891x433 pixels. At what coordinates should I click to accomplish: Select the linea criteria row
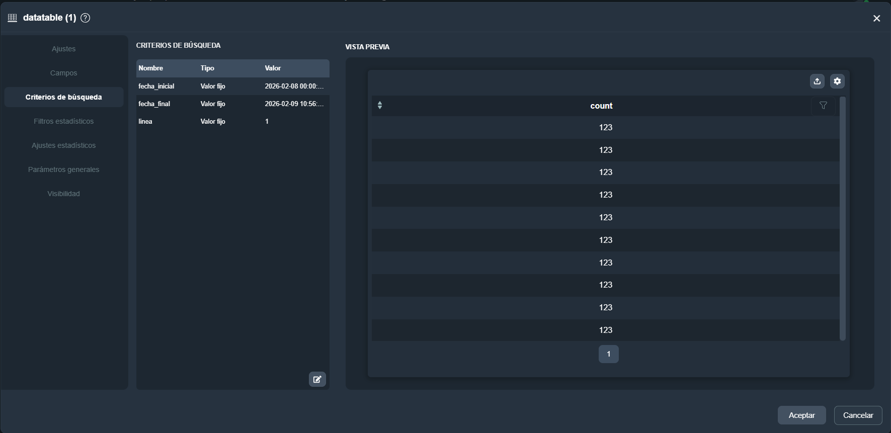(x=232, y=121)
